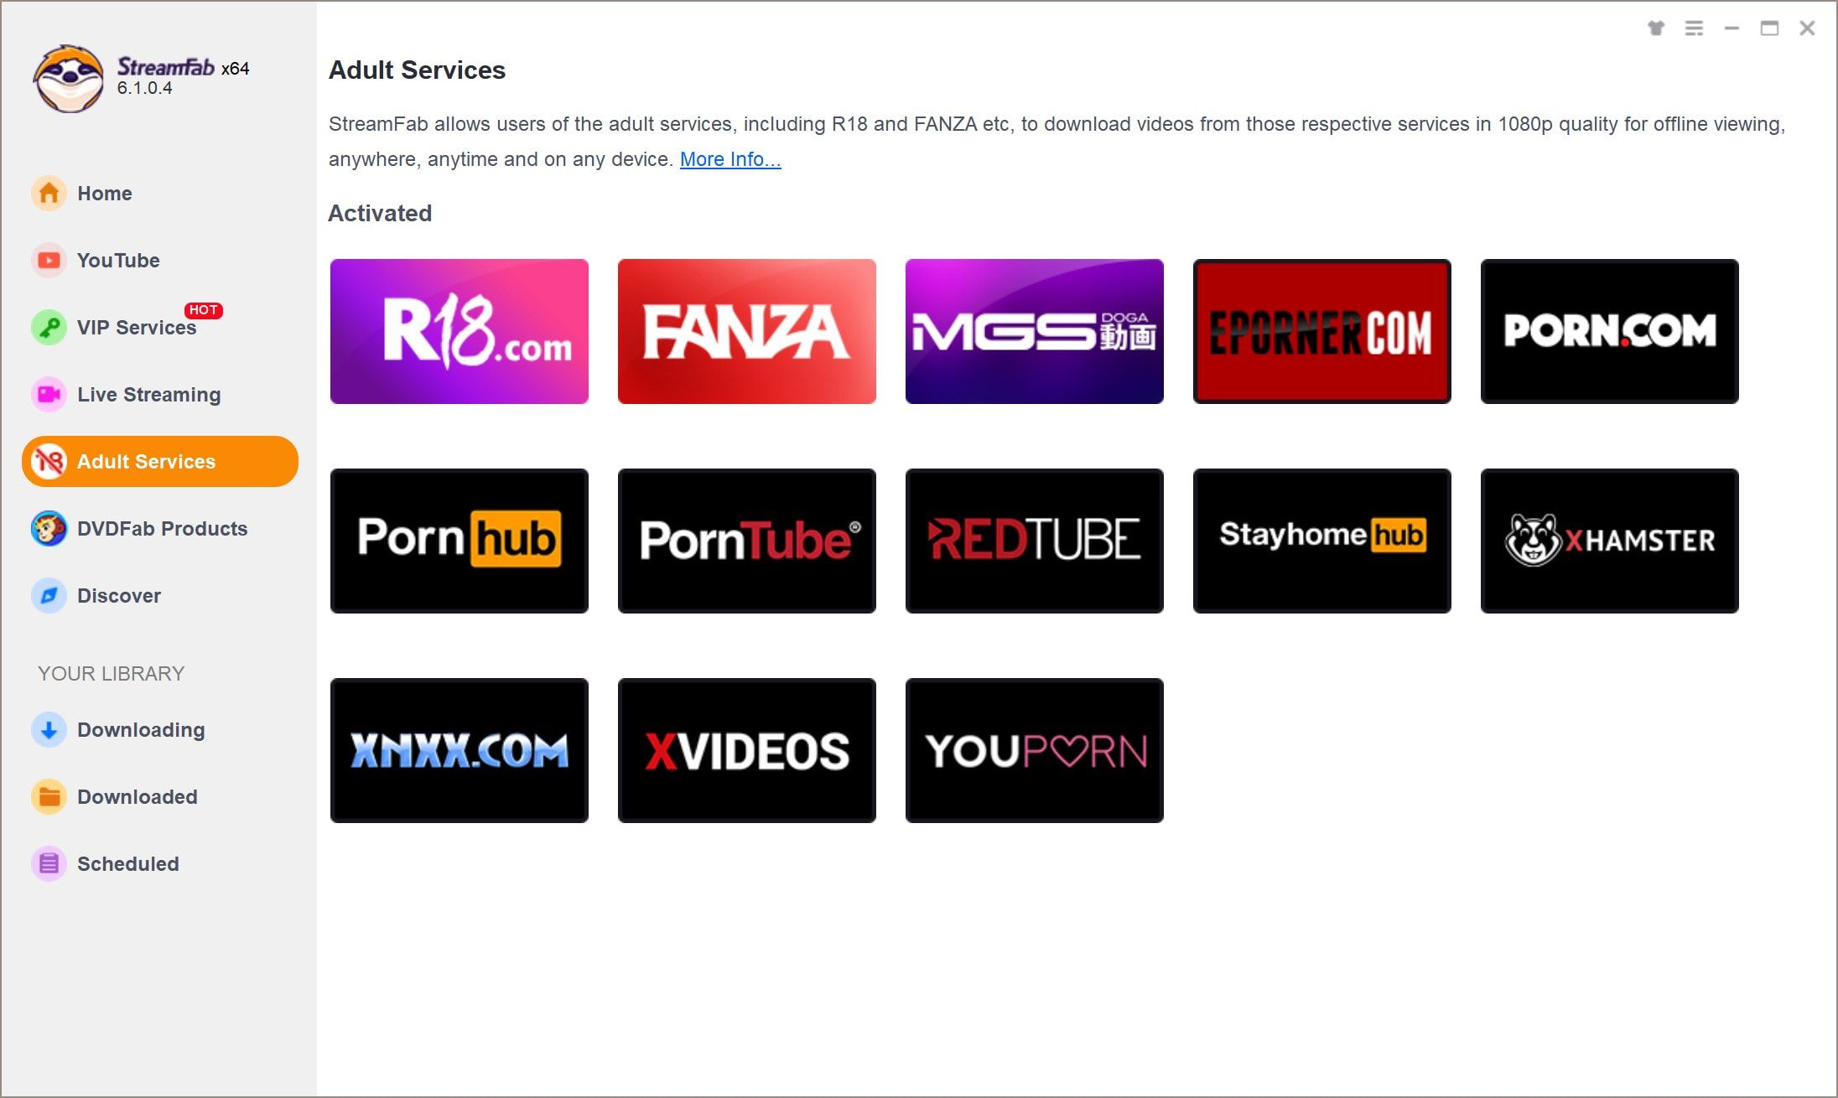Screen dimensions: 1838x1098
Task: Select the MGS DOGA service
Action: click(1034, 331)
